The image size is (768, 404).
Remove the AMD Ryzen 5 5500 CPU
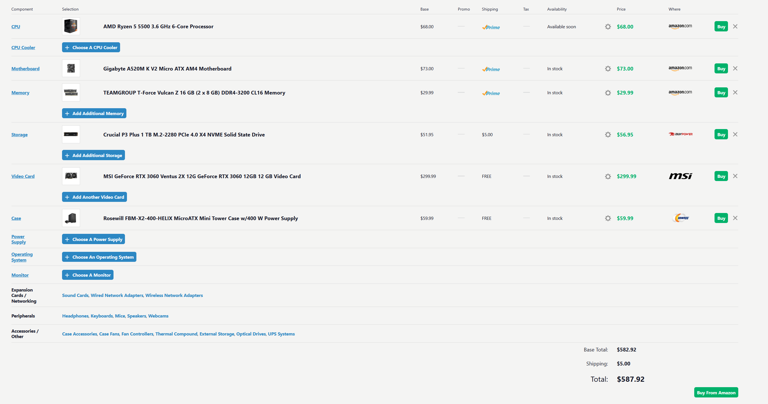735,27
